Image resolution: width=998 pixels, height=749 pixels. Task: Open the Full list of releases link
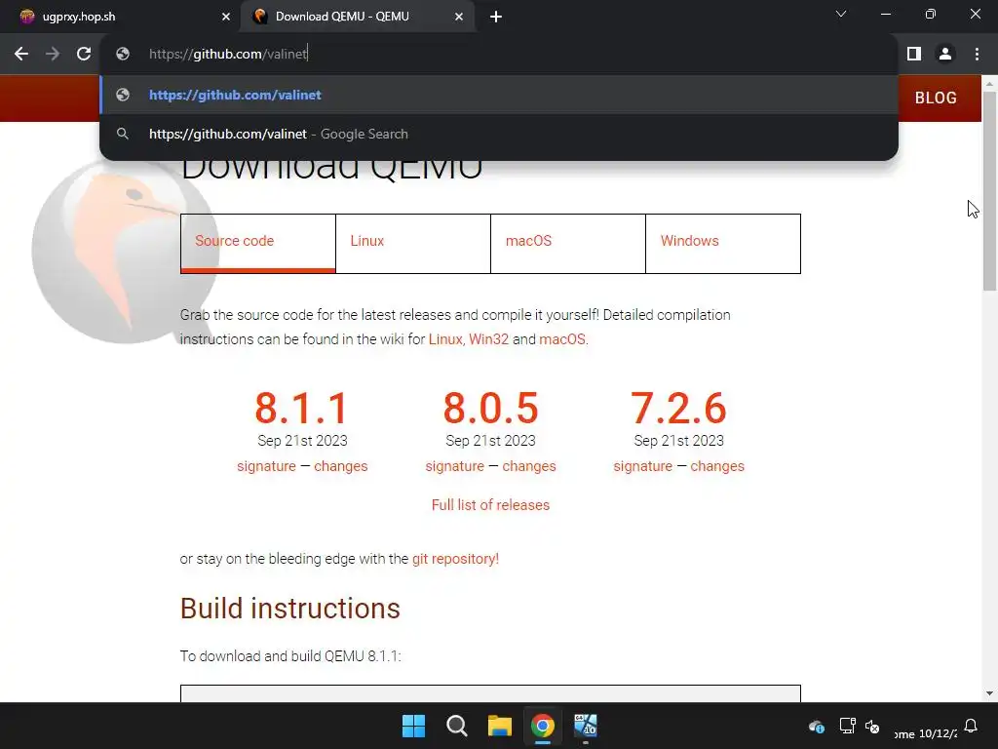[491, 505]
